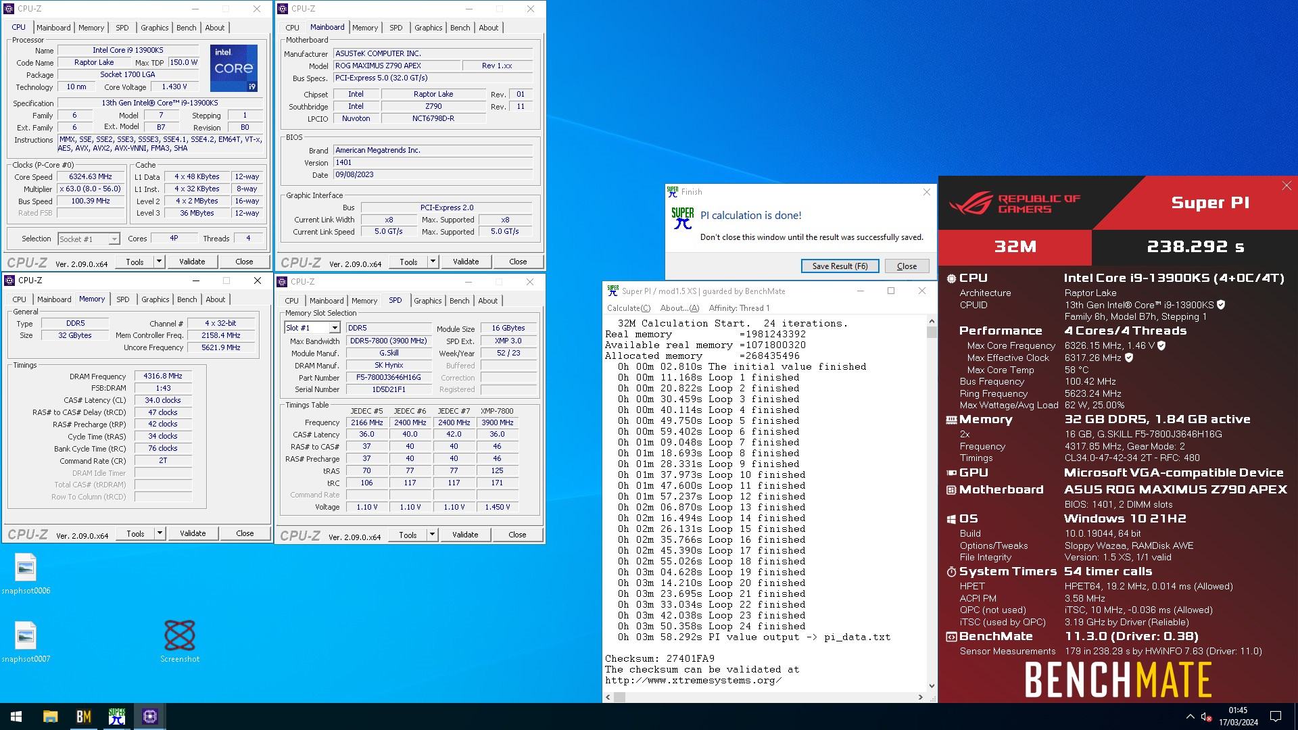Click Close button in SPD window

click(517, 535)
